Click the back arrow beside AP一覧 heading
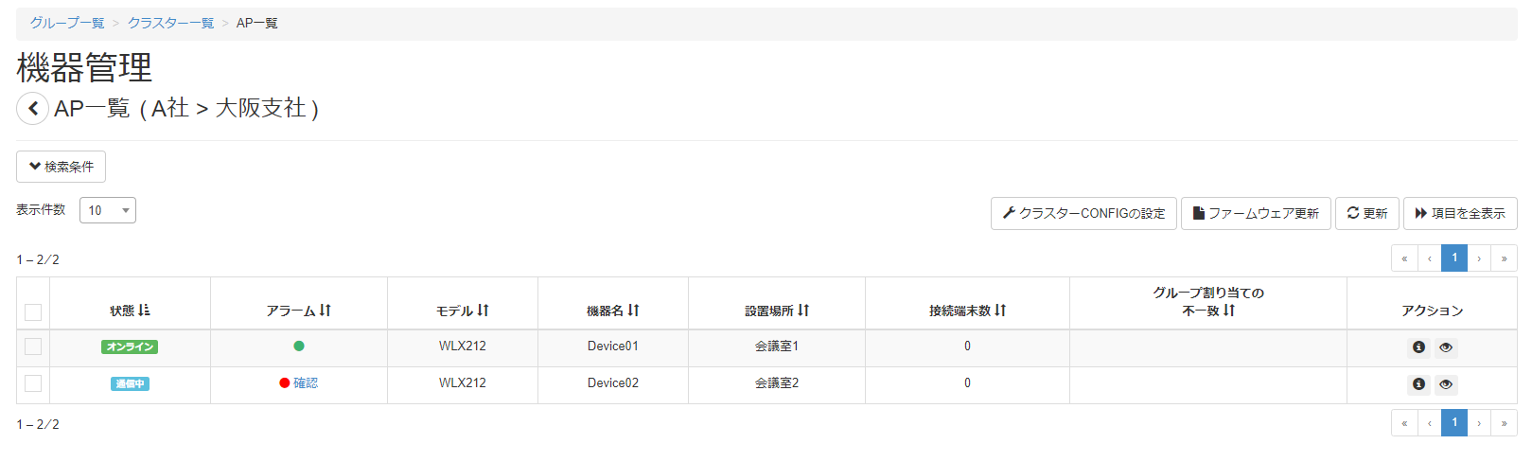 tap(33, 109)
